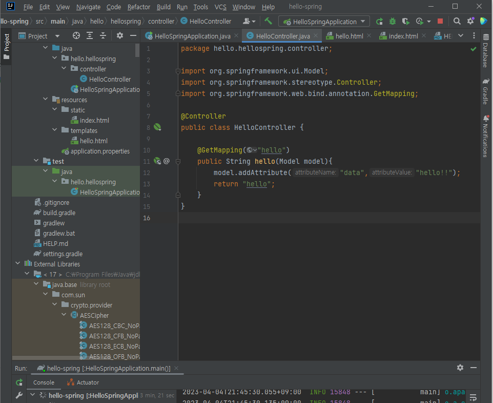Viewport: 493px width, 403px height.
Task: Click the Project tree vertical scrollbar
Action: point(137,50)
